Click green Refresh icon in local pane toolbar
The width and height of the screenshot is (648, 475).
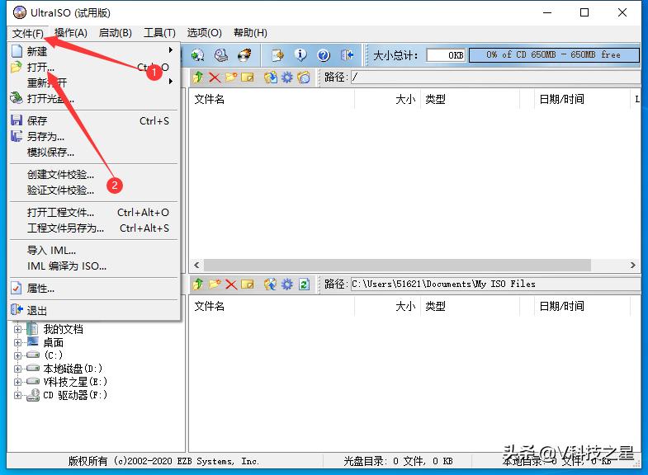click(x=304, y=284)
